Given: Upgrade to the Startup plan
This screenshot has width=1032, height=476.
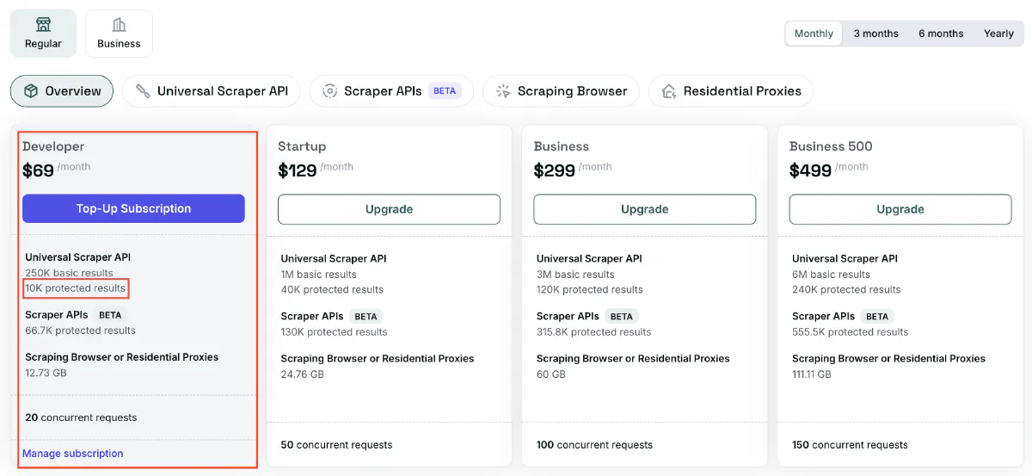Looking at the screenshot, I should click(389, 209).
